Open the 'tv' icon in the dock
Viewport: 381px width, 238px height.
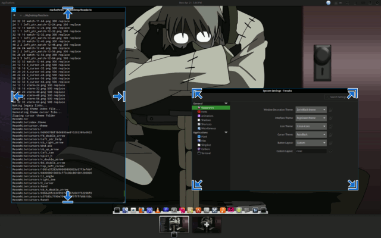tap(255, 210)
